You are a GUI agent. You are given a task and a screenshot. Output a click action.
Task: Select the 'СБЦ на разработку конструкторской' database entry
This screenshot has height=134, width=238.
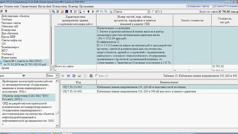click(28, 114)
